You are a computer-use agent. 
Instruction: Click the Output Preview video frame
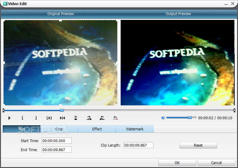(x=178, y=63)
